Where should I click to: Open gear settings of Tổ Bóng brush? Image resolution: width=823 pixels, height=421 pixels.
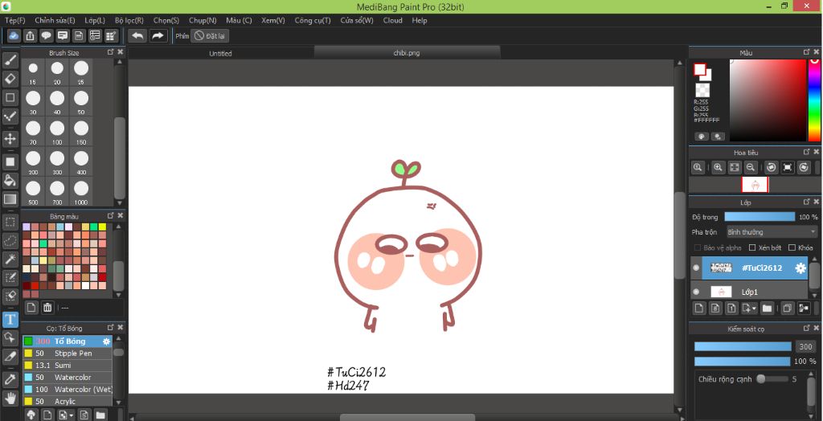(107, 341)
